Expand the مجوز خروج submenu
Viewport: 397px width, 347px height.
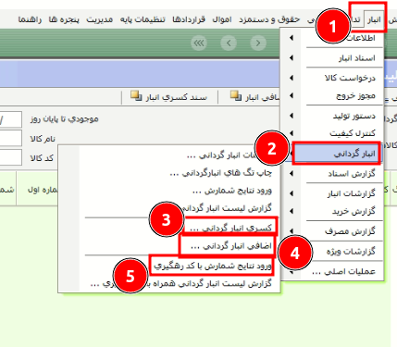point(332,95)
